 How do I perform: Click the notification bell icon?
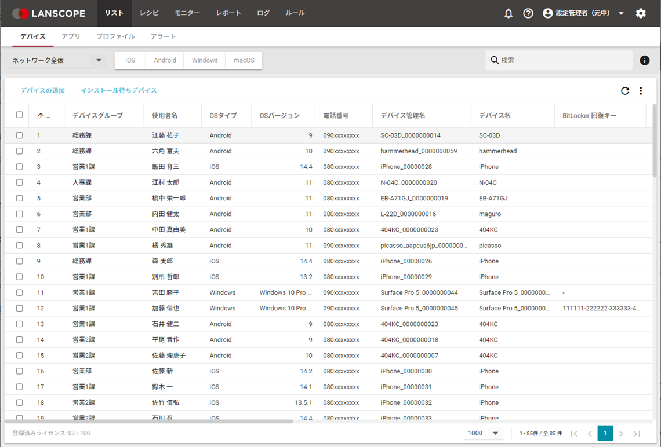pyautogui.click(x=509, y=13)
